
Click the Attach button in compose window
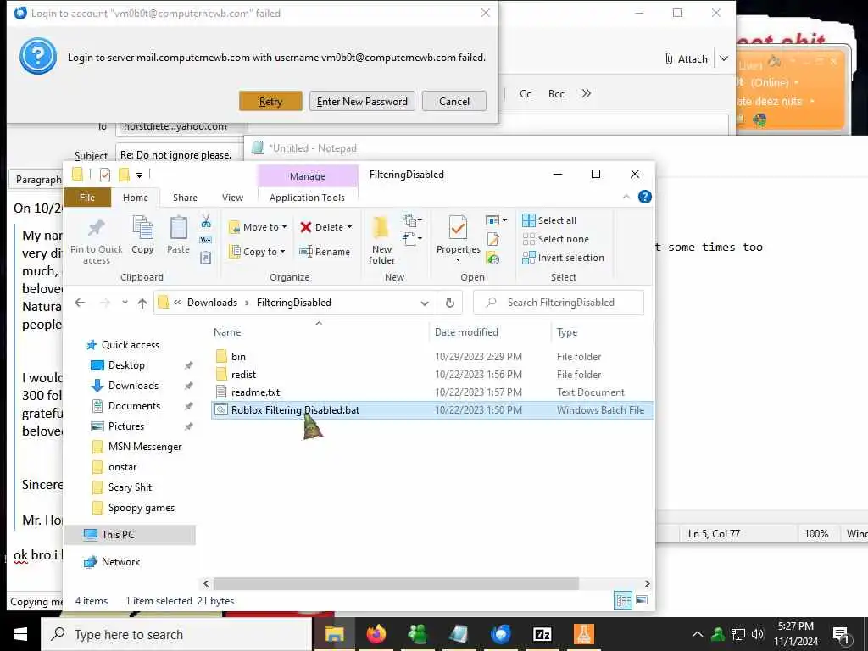(687, 58)
